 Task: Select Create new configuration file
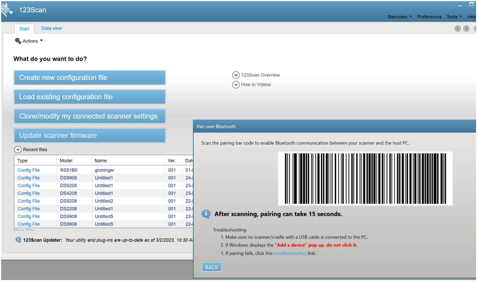(x=90, y=77)
